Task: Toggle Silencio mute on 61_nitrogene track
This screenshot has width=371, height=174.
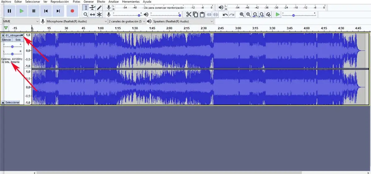Action: [6, 40]
